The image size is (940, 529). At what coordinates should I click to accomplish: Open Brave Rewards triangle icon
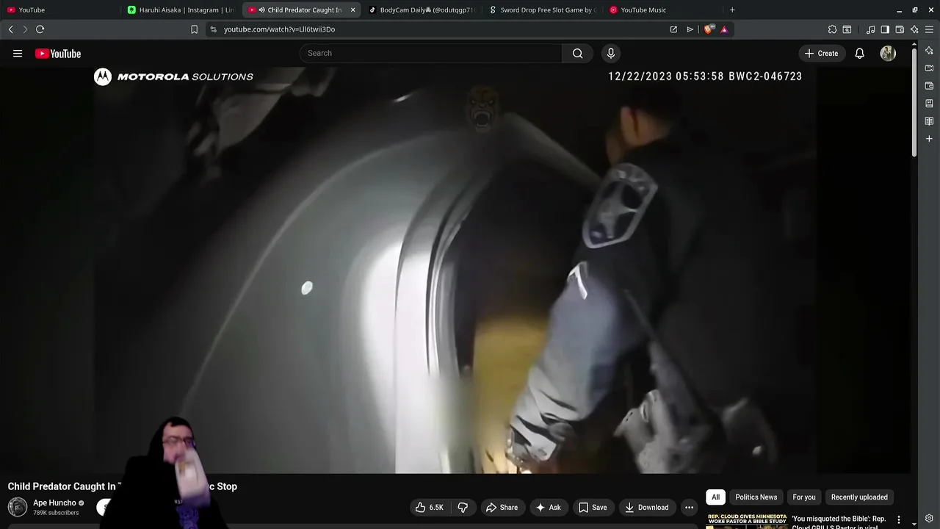coord(724,29)
